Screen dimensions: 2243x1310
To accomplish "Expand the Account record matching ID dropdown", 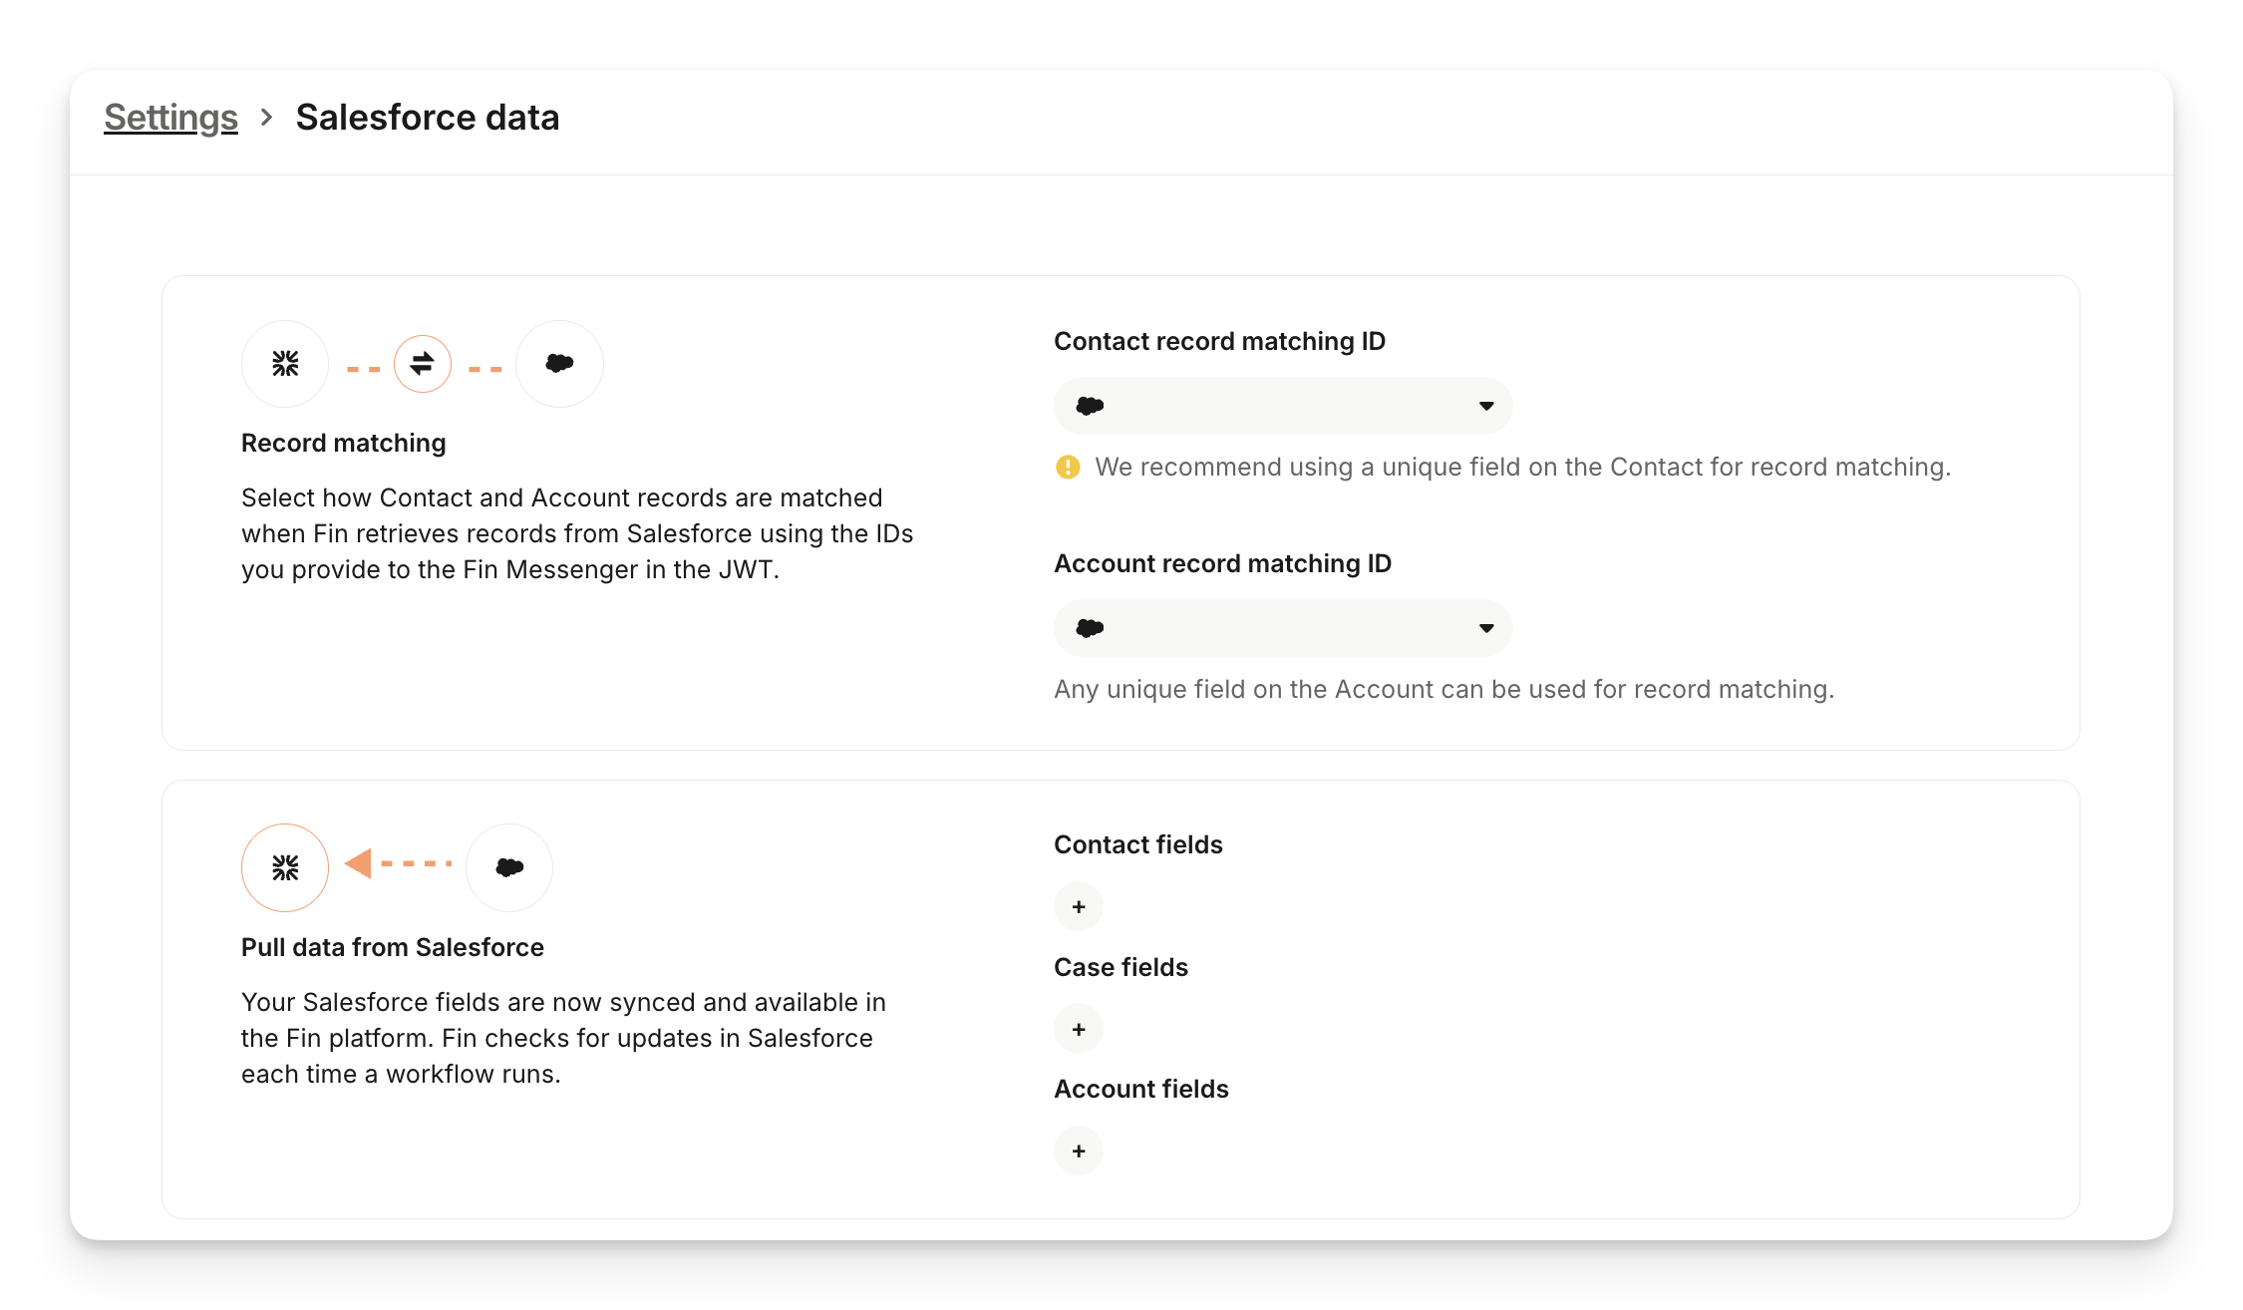I will pos(1282,628).
